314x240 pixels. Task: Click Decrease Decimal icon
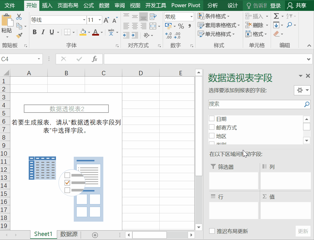point(177,36)
